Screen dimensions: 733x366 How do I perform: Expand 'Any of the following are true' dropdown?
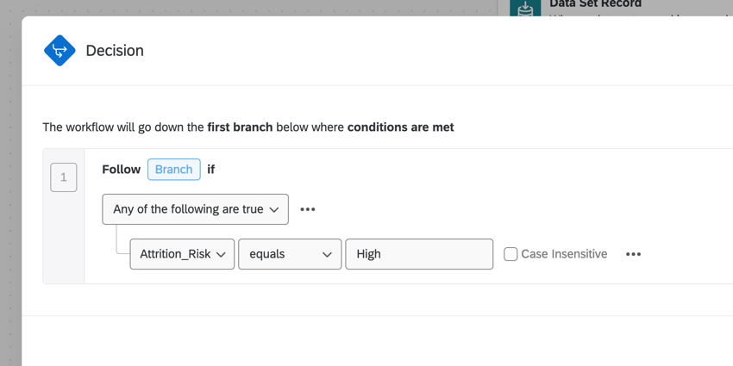196,209
